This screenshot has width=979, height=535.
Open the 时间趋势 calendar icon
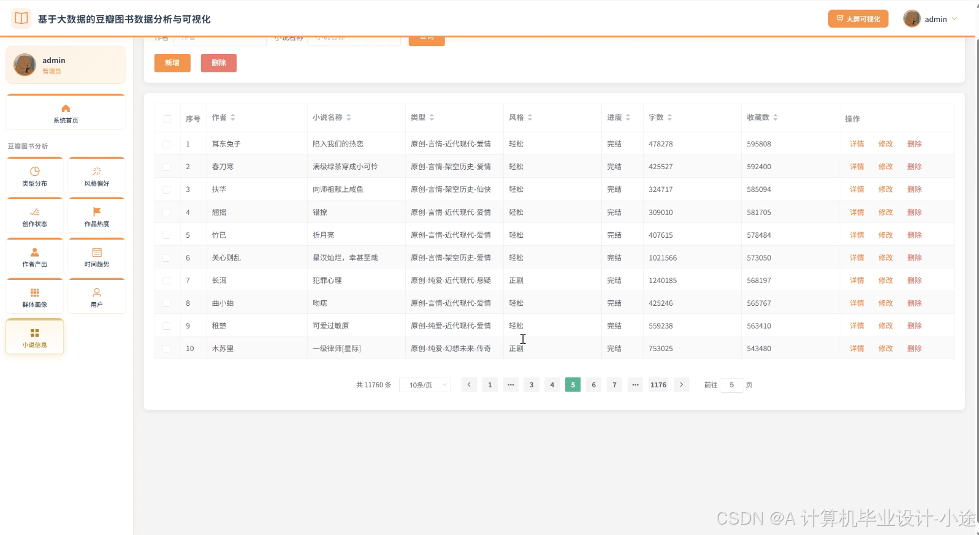click(x=97, y=252)
